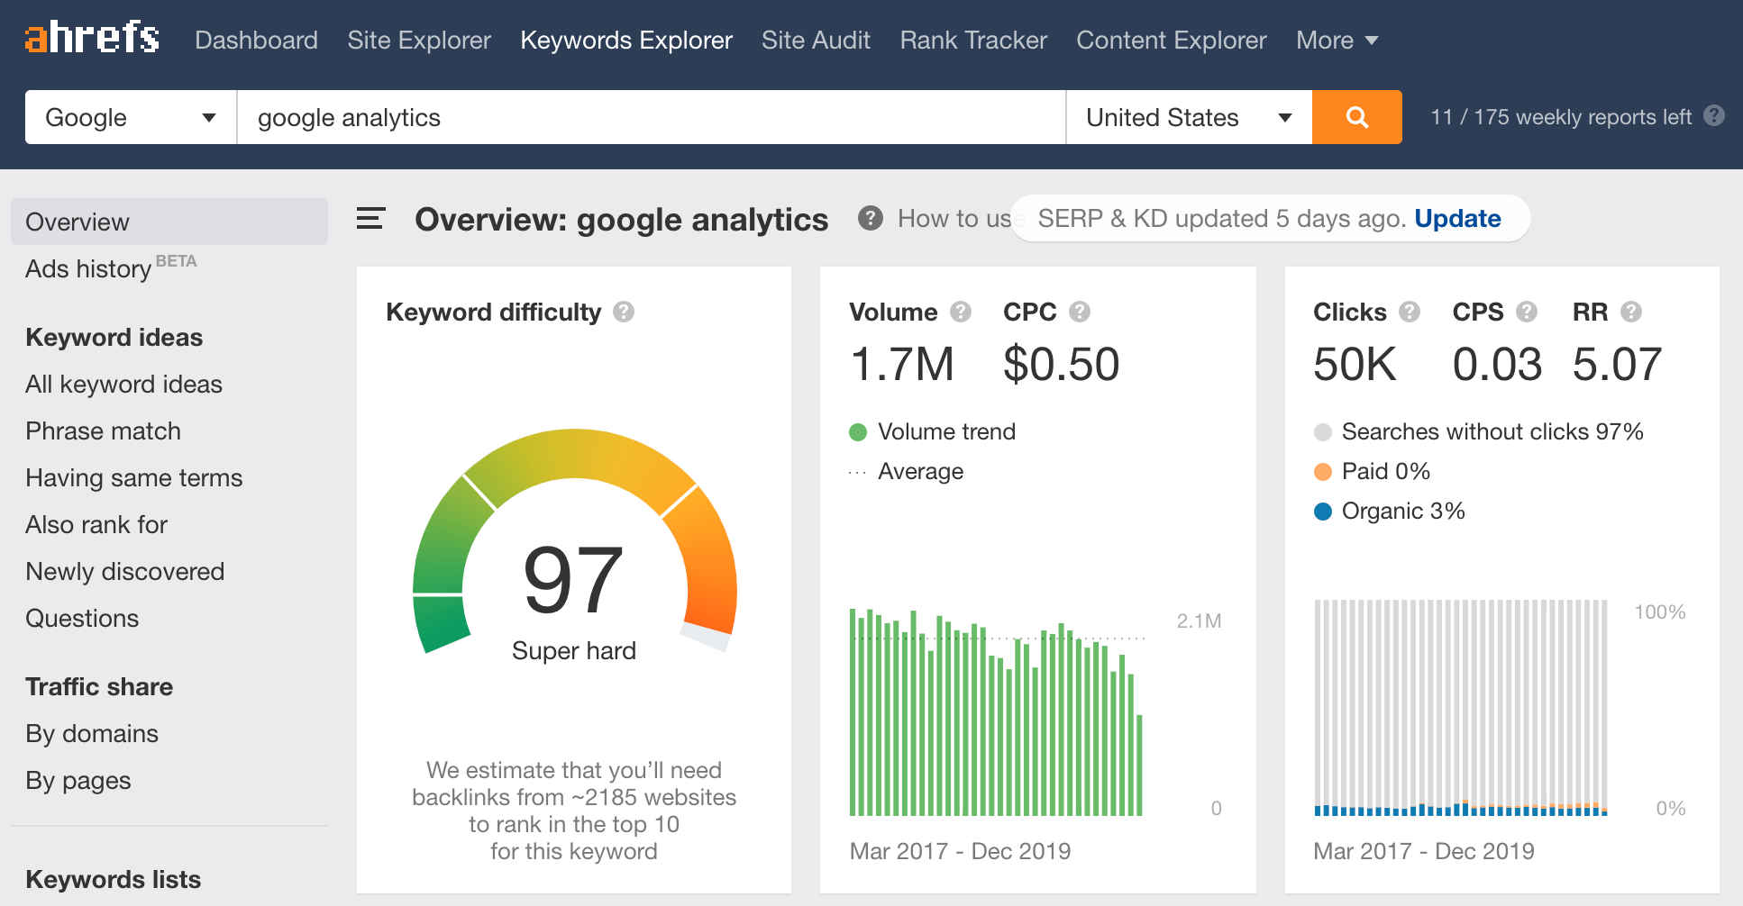Viewport: 1743px width, 906px height.
Task: Open help icon next to How to use
Action: coord(870,218)
